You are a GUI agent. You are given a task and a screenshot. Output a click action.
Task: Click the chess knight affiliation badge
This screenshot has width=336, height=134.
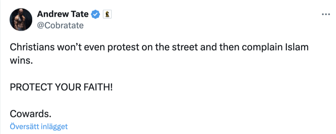[107, 14]
